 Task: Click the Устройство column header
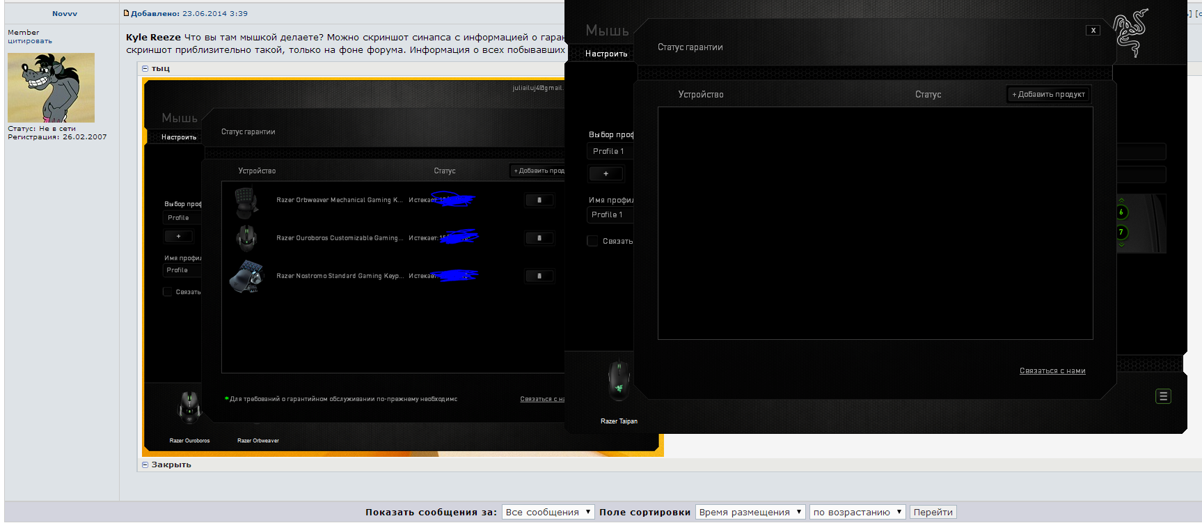[x=701, y=95]
